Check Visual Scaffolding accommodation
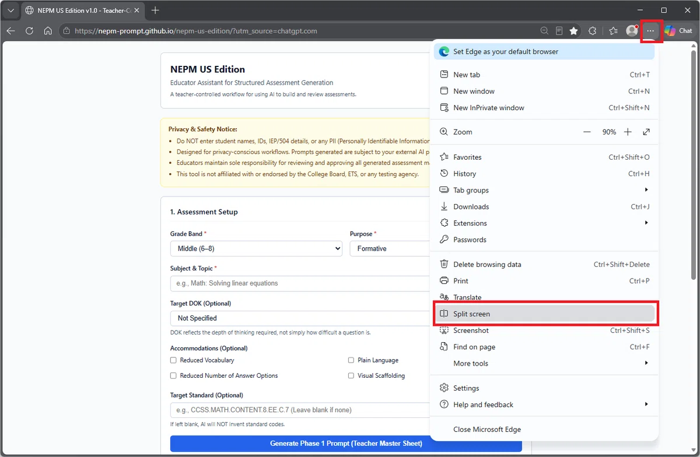The image size is (700, 457). click(x=351, y=375)
